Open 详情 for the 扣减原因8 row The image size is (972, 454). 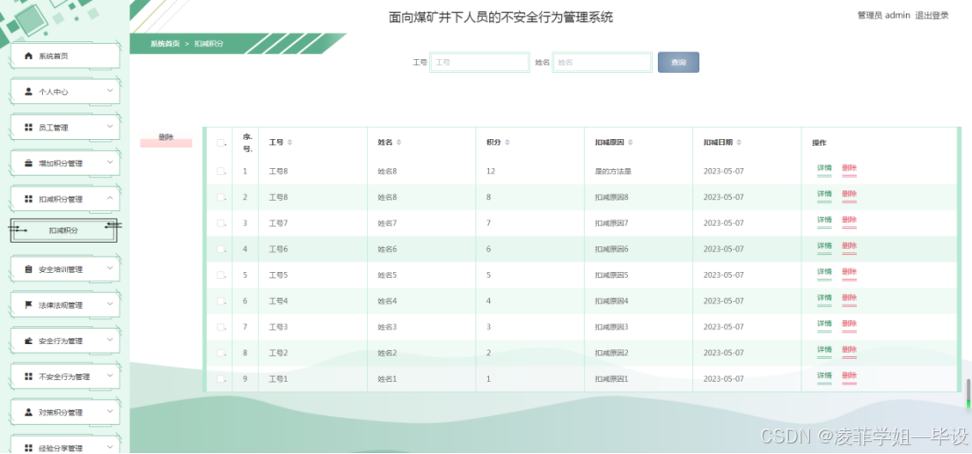(824, 194)
